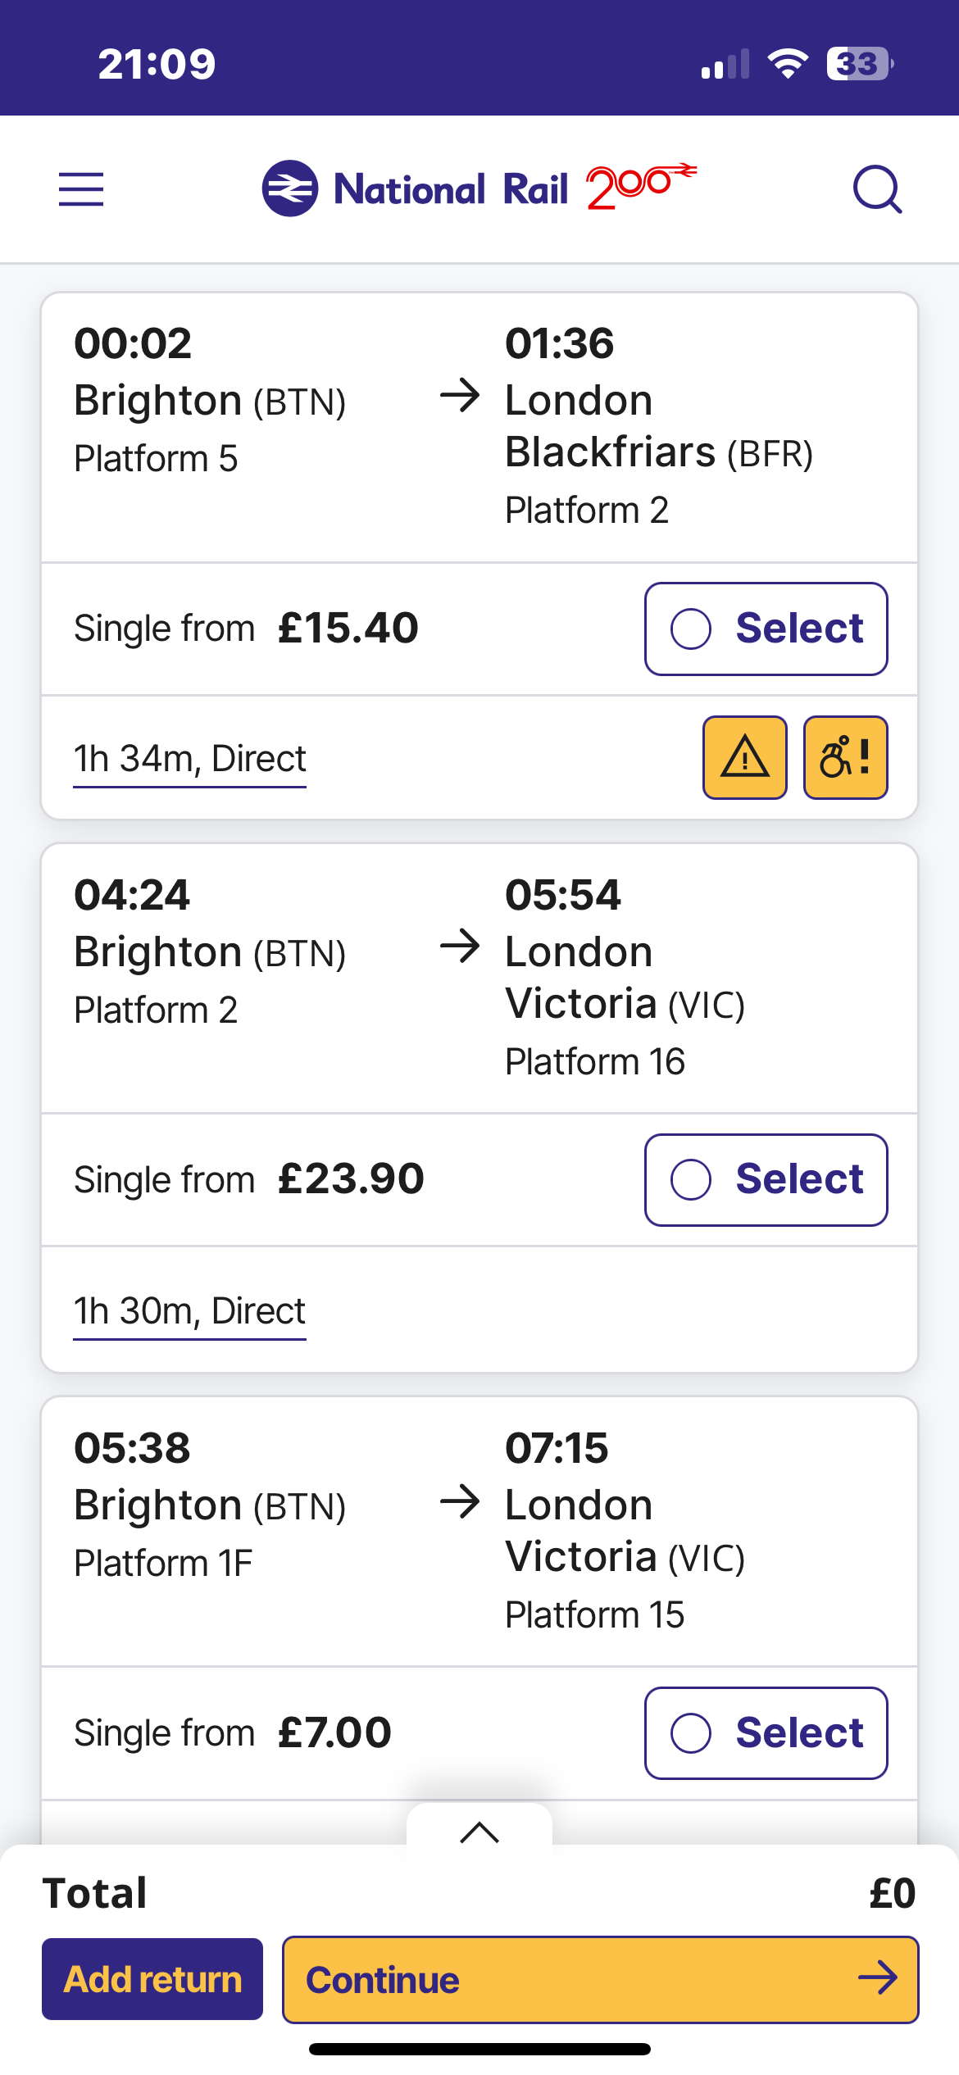Expand the 1h 30m, Direct journey details
The image size is (959, 2075).
[x=189, y=1312]
